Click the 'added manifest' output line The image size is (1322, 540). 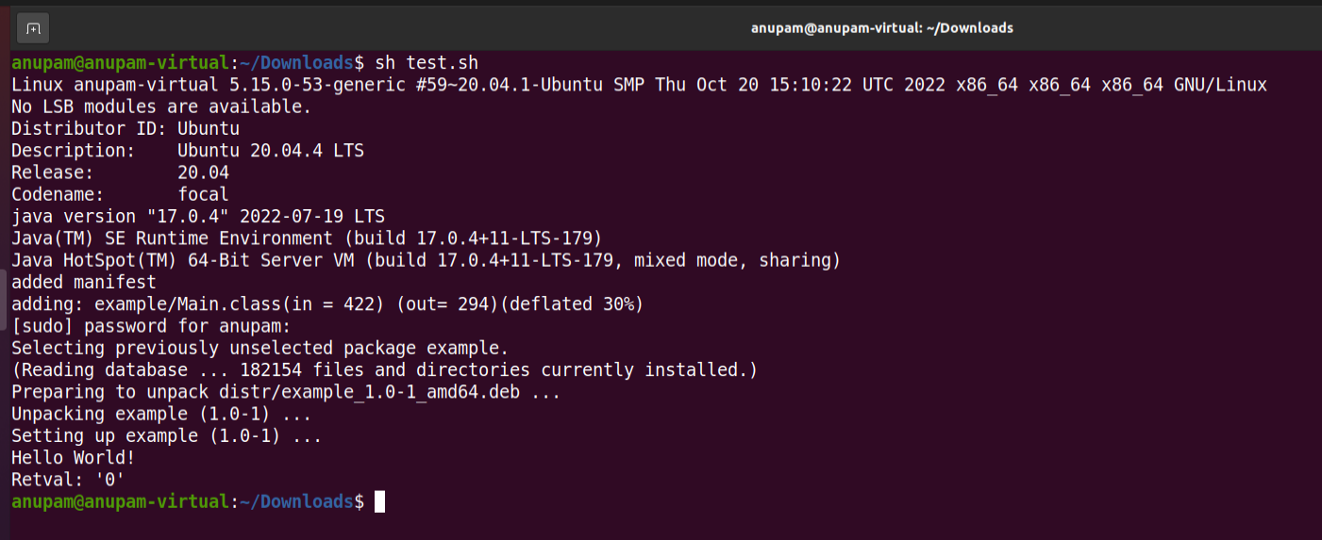click(83, 282)
